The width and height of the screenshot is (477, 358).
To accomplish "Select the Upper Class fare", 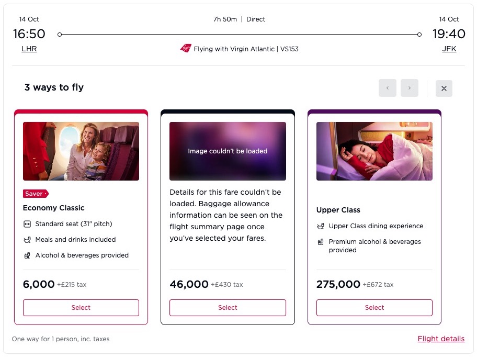I will click(374, 308).
